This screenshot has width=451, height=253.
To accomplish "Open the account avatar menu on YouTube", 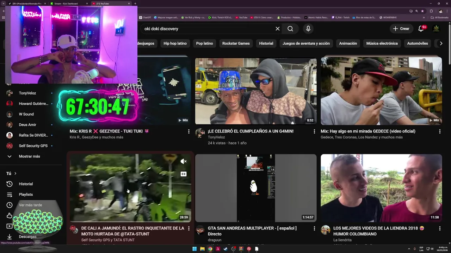I will pos(436,29).
